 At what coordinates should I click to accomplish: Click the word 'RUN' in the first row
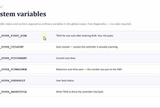94,36
